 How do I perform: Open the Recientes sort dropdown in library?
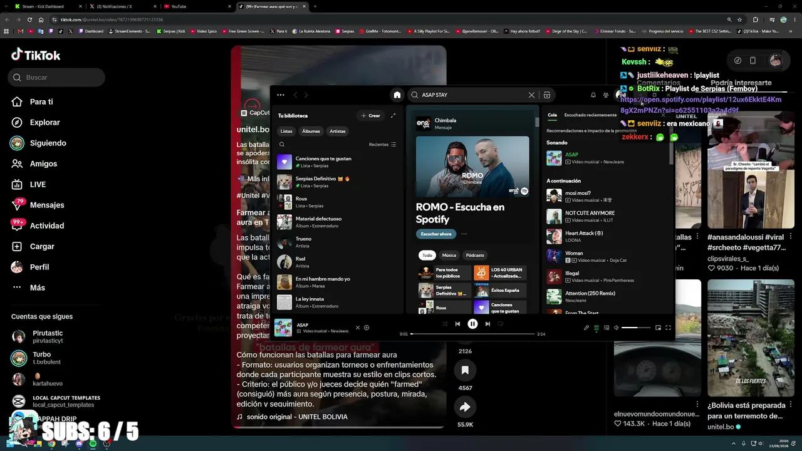(x=382, y=145)
